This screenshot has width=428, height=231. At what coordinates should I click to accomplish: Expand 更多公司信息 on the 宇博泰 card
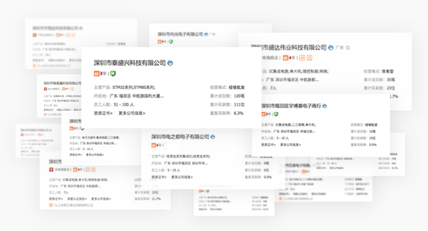pos(291,145)
